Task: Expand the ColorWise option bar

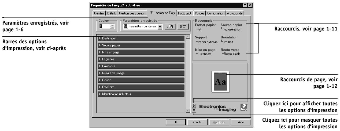Action: 141,66
